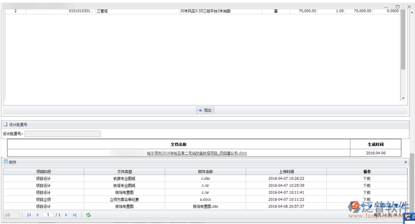Select the 立项方案会审纪要 file type cell
This screenshot has width=415, height=224.
[125, 200]
